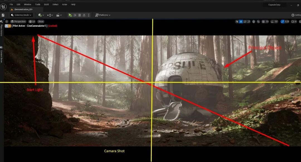This screenshot has width=301, height=162.
Task: Open the viewport options hamburger menu
Action: pos(7,21)
